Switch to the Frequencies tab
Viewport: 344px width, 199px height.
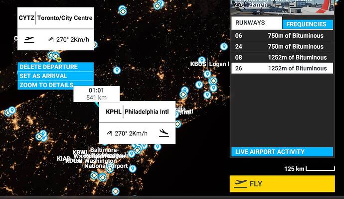(x=308, y=24)
